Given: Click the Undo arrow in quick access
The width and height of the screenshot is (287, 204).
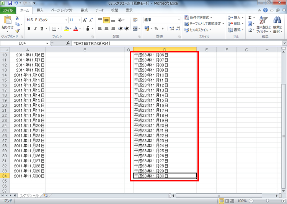Looking at the screenshot, I should pyautogui.click(x=16, y=3).
